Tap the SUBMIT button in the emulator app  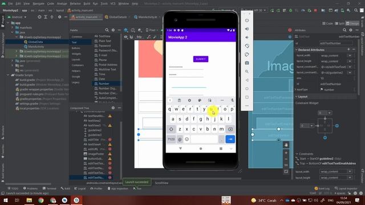(201, 59)
